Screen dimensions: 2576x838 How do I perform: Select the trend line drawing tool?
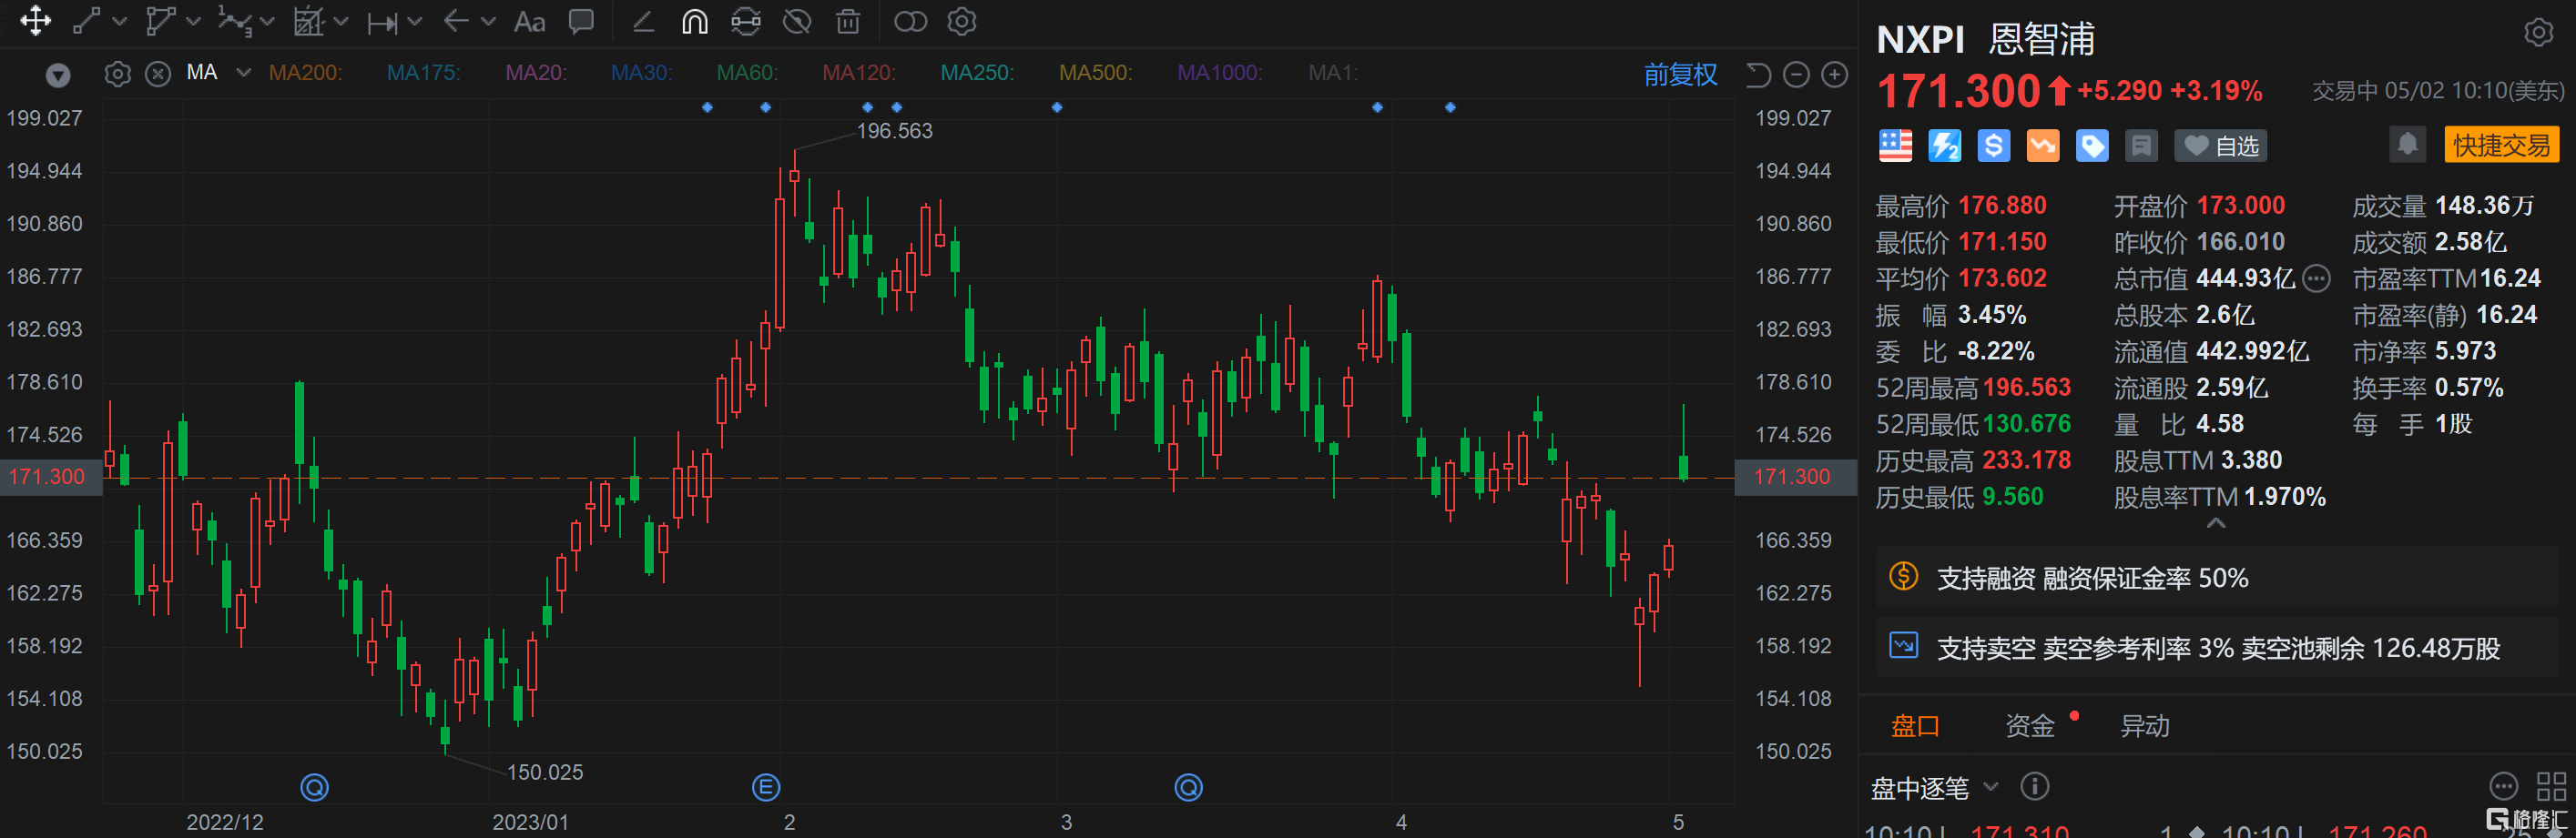click(x=87, y=21)
